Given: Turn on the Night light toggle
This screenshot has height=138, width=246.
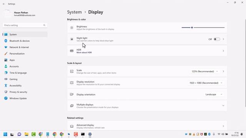Looking at the screenshot, I should coord(217,39).
